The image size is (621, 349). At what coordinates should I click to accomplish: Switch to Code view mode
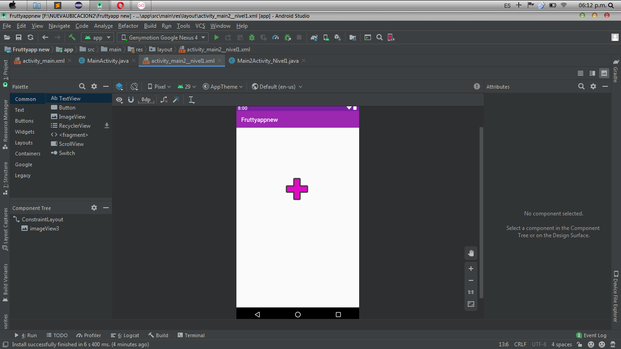coord(581,73)
